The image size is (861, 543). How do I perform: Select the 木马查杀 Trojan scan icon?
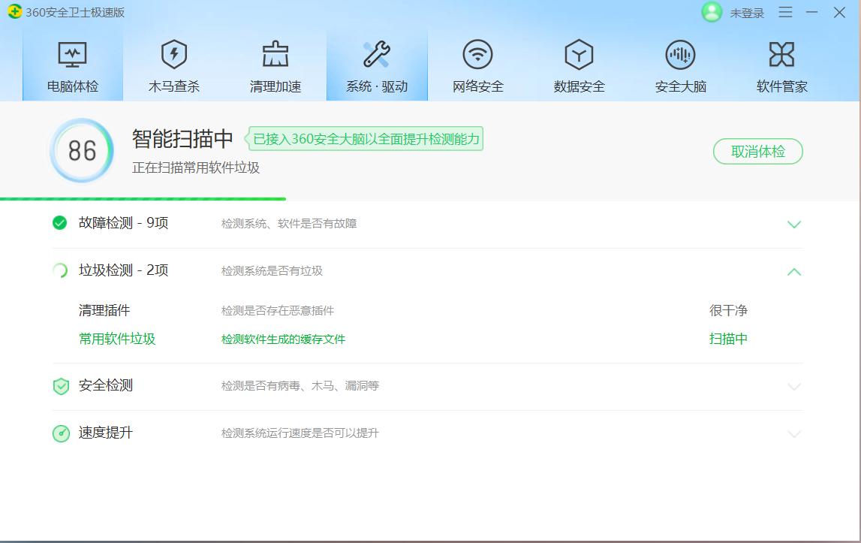[x=173, y=54]
